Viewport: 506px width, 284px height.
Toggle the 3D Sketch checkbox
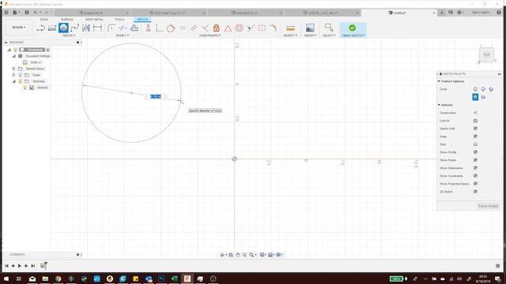475,192
